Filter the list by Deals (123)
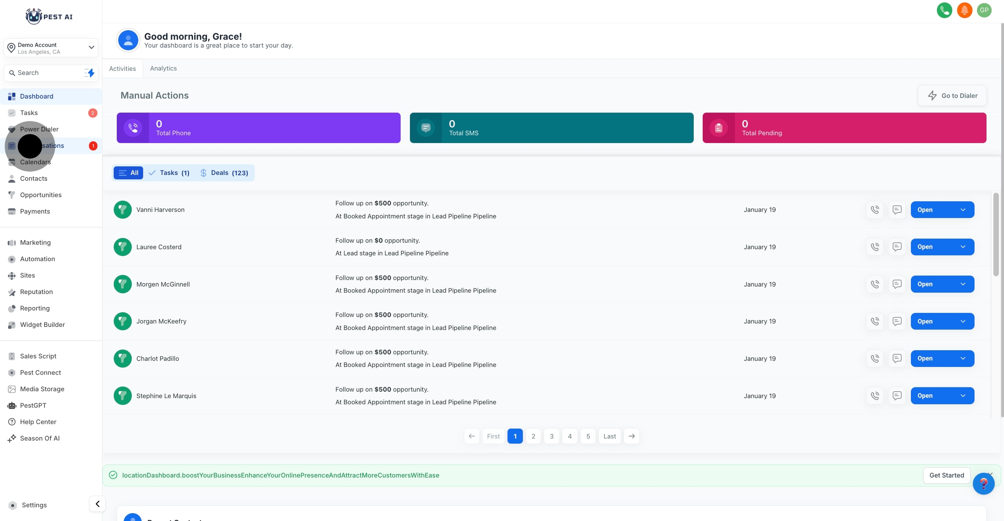The width and height of the screenshot is (1004, 521). pyautogui.click(x=224, y=173)
